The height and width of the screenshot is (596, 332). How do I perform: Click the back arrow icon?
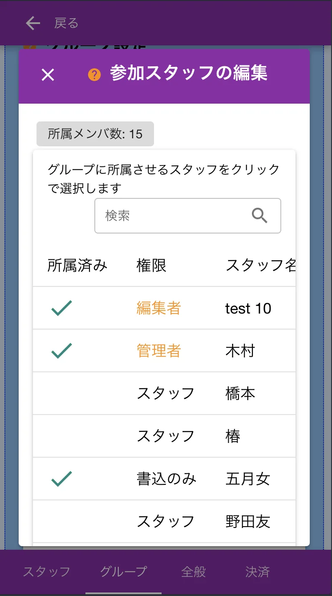pos(33,23)
